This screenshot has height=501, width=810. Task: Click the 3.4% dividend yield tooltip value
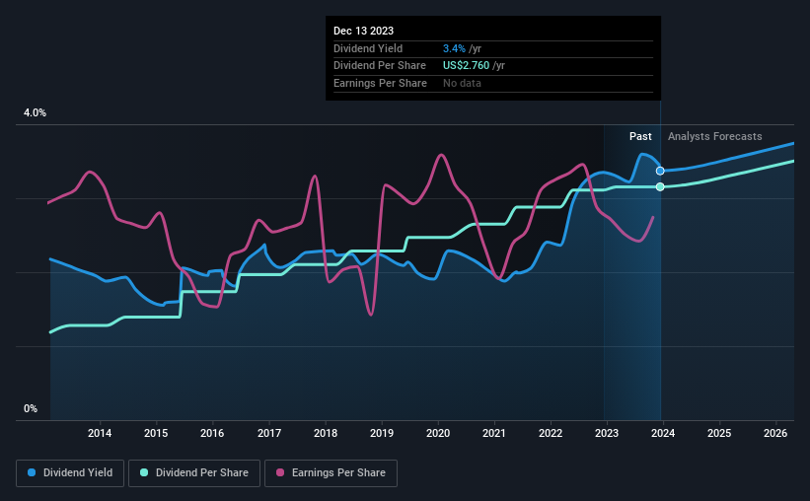coord(454,48)
